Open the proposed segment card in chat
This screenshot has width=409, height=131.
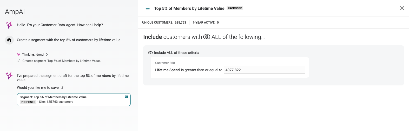click(x=74, y=100)
